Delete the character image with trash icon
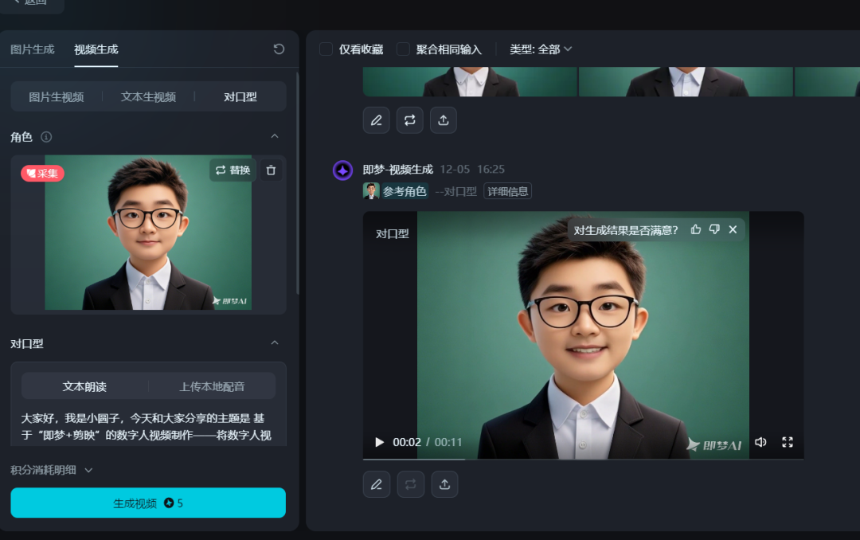The image size is (860, 540). (271, 170)
